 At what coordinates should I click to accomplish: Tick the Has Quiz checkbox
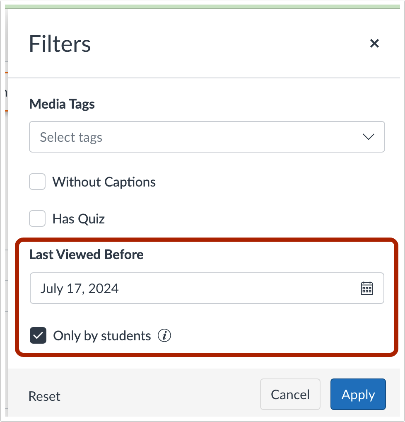tap(37, 218)
